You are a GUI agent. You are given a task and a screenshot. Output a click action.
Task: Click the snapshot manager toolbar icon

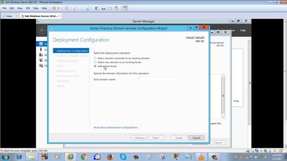tap(88, 8)
